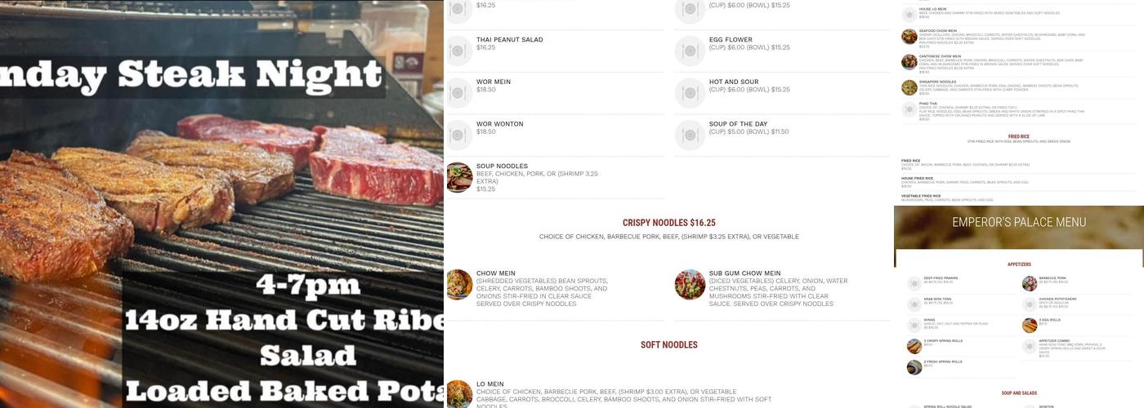This screenshot has width=1144, height=408.
Task: Click the Egg Flower soup plate icon
Action: (x=690, y=51)
